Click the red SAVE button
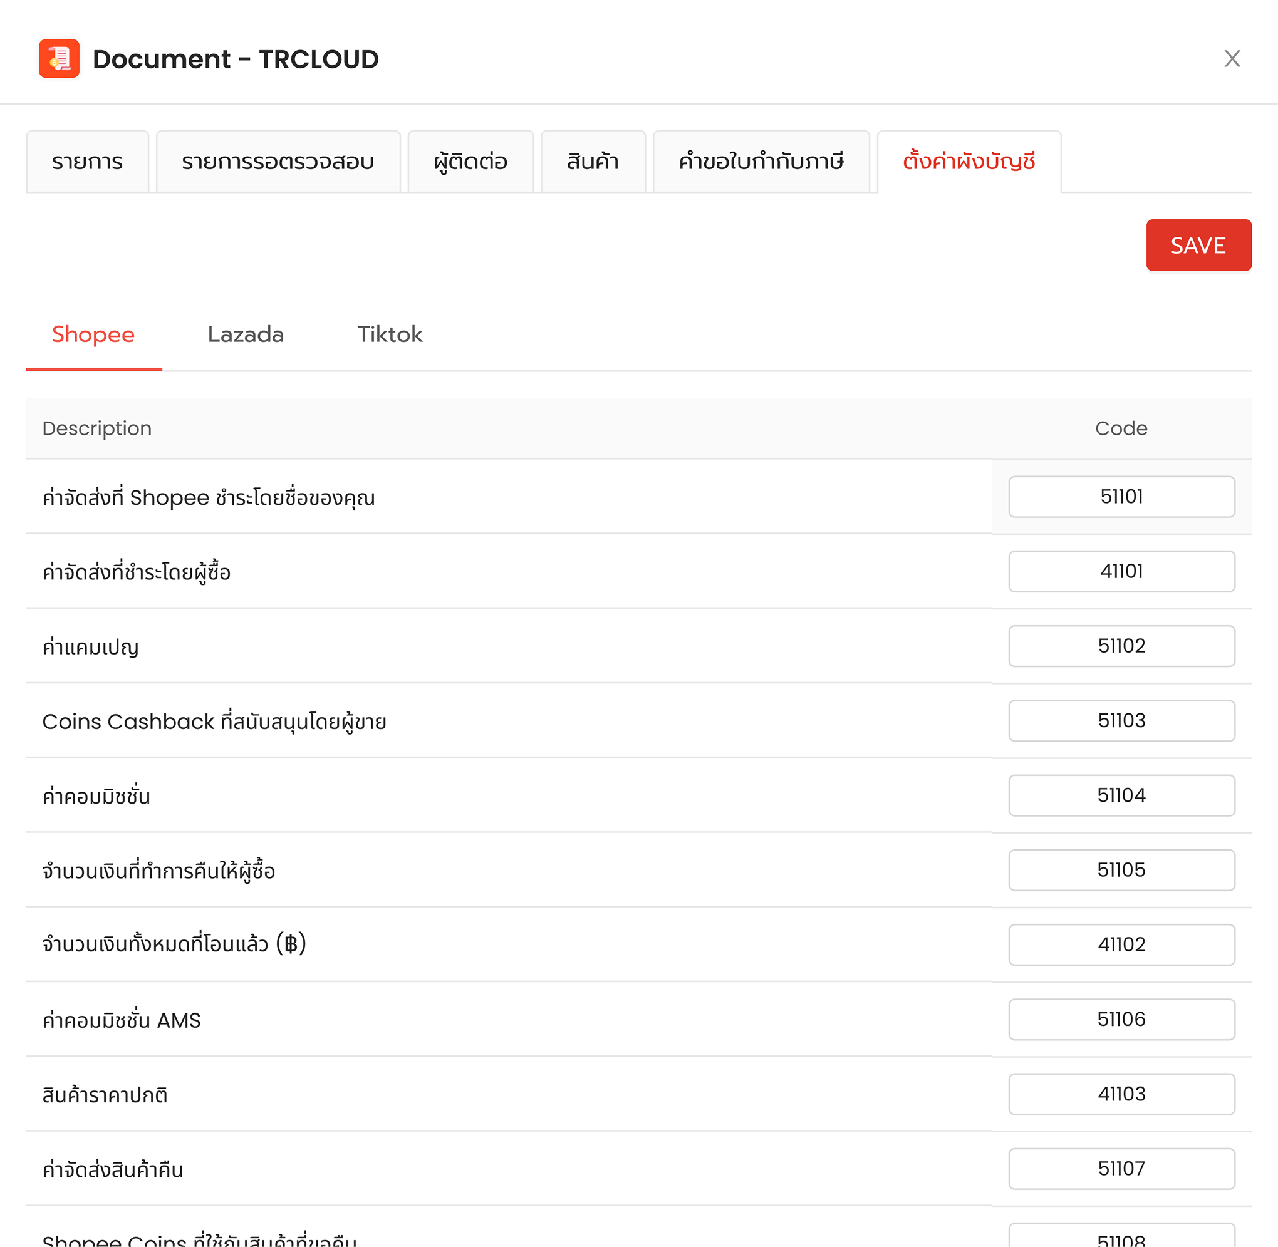Screen dimensions: 1278x1247 [1198, 245]
